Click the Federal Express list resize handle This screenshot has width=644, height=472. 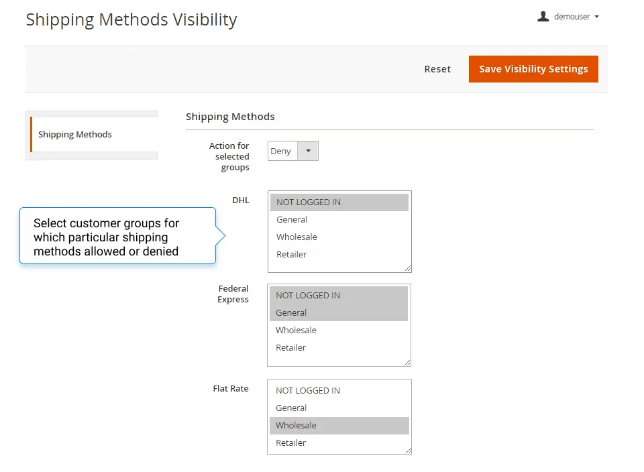(x=407, y=363)
